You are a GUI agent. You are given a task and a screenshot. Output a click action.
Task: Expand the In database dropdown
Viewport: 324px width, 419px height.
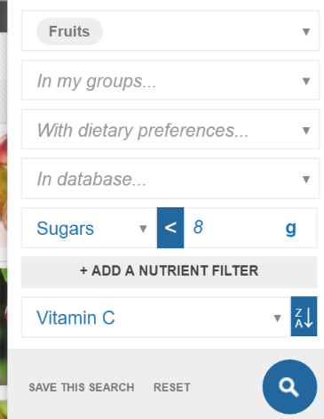[170, 179]
